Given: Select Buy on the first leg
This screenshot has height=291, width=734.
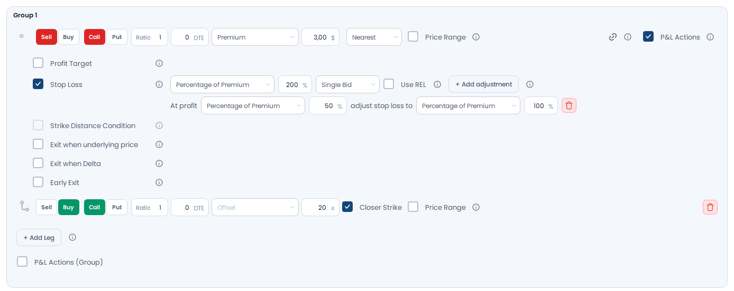Looking at the screenshot, I should click(x=68, y=37).
